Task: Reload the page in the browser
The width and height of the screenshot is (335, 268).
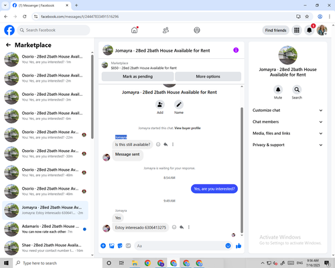Action: click(25, 17)
